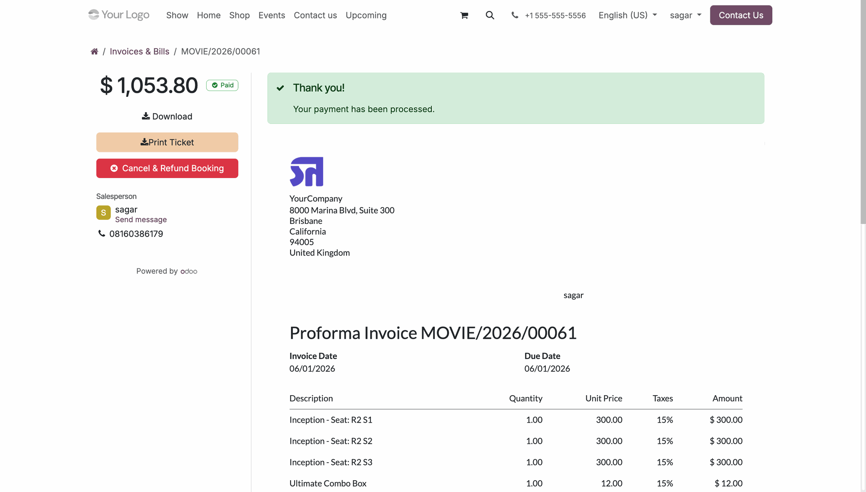Image resolution: width=866 pixels, height=492 pixels.
Task: Click the Invoice Date value 06/01/2026
Action: [x=312, y=369]
